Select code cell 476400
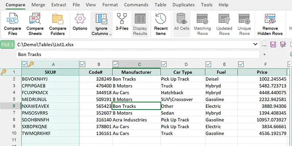This screenshot has width=292, height=146. click(x=96, y=86)
